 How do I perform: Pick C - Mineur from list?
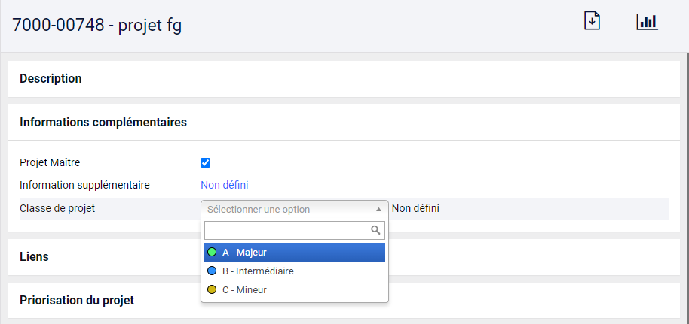[x=295, y=290]
